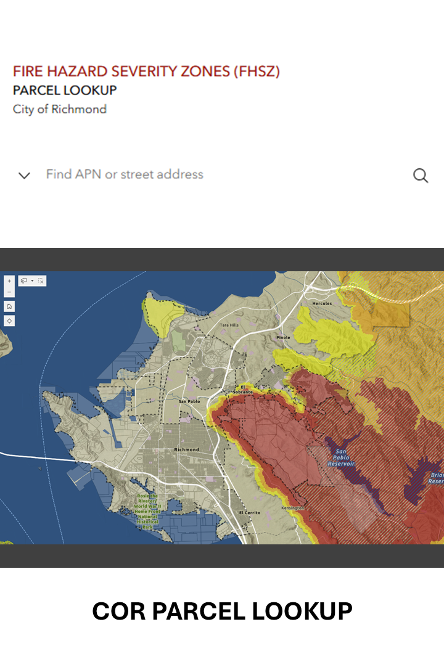This screenshot has width=444, height=651.
Task: Zoom in on the map
Action: [x=9, y=281]
